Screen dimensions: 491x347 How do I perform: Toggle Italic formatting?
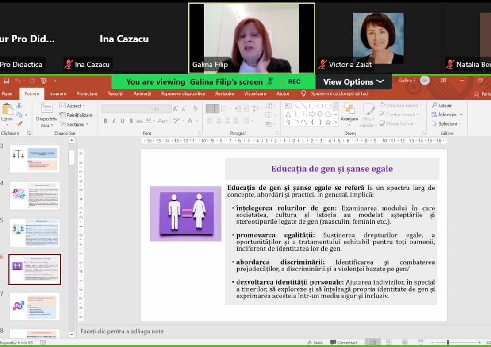pos(114,121)
